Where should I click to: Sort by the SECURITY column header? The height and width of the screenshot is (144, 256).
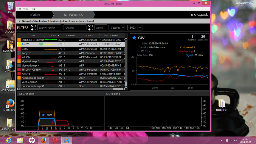[89, 35]
